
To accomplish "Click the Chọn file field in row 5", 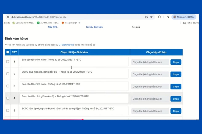I will [150, 111].
